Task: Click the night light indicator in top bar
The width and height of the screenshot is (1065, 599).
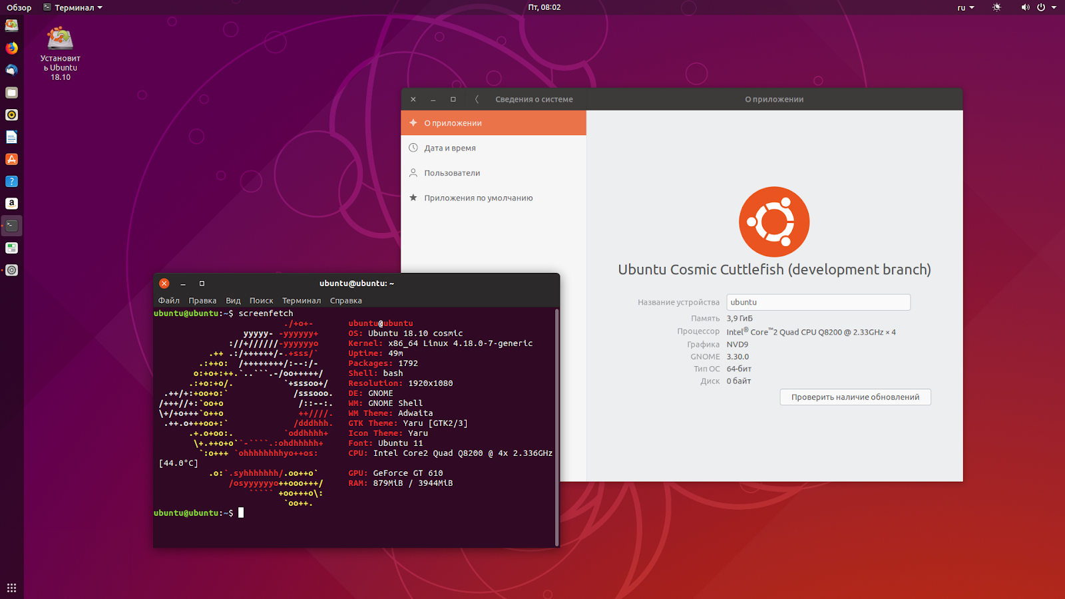Action: 996,7
